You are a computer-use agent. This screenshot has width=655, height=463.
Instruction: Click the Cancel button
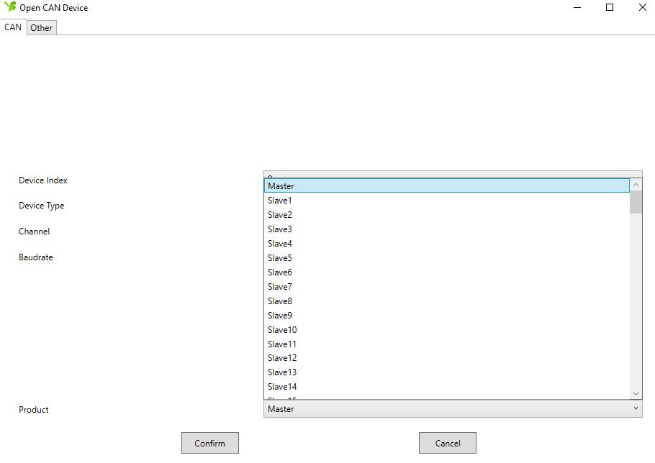pyautogui.click(x=448, y=443)
